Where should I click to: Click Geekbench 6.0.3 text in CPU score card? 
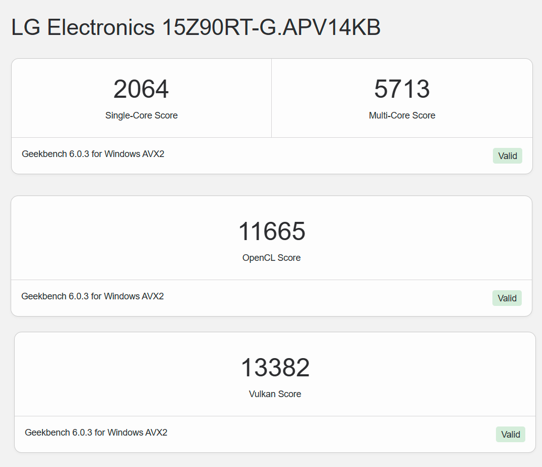[56, 154]
